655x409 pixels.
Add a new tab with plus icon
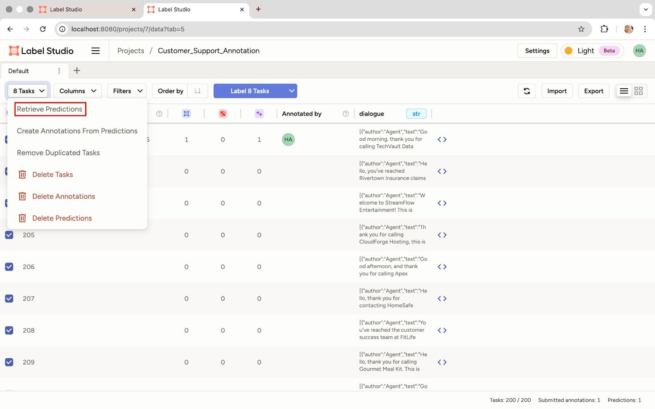click(x=77, y=71)
